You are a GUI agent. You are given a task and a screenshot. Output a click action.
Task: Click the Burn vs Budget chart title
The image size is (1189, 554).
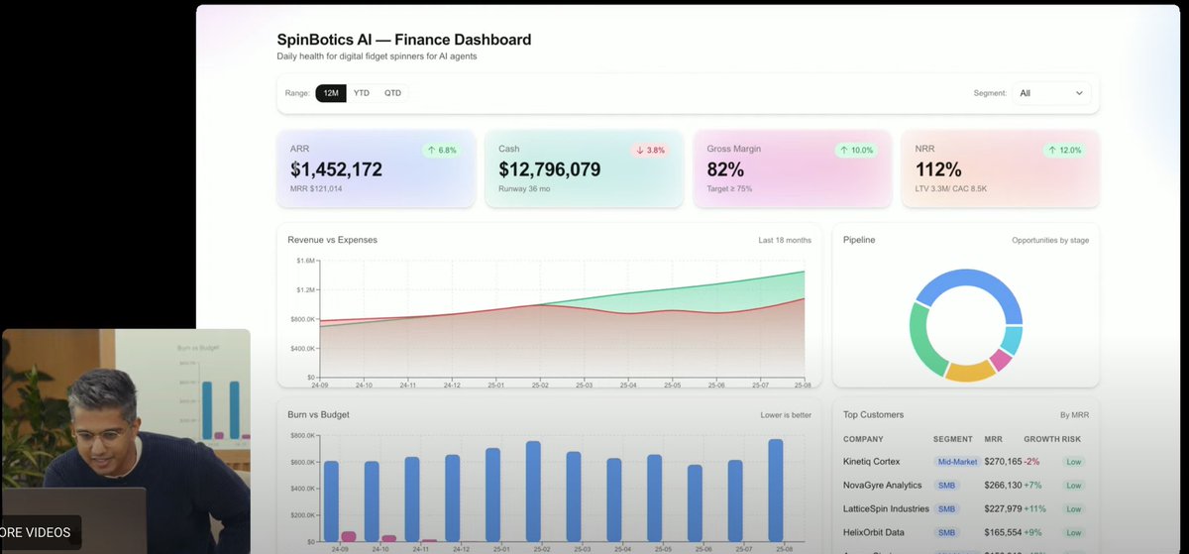pos(318,414)
